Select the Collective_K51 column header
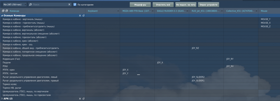280x101 pixels. click(240, 11)
